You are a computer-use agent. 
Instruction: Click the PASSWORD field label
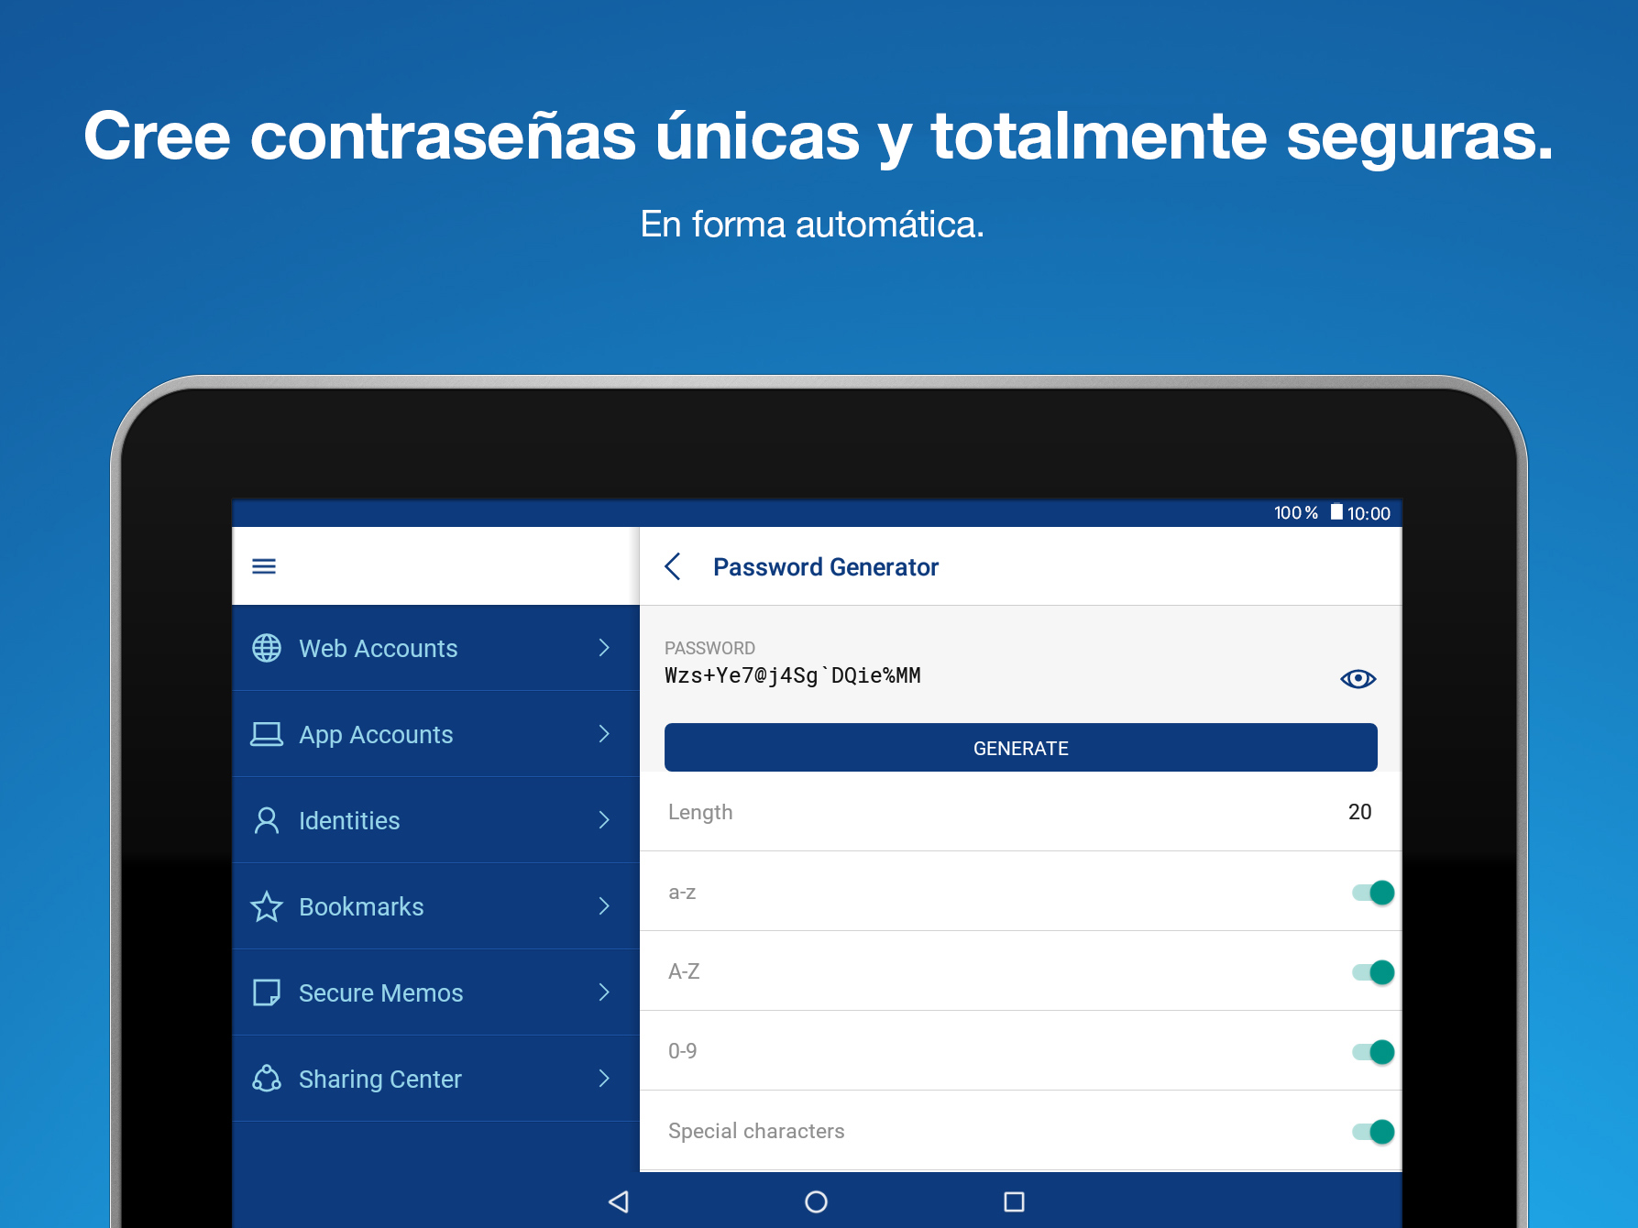(709, 648)
